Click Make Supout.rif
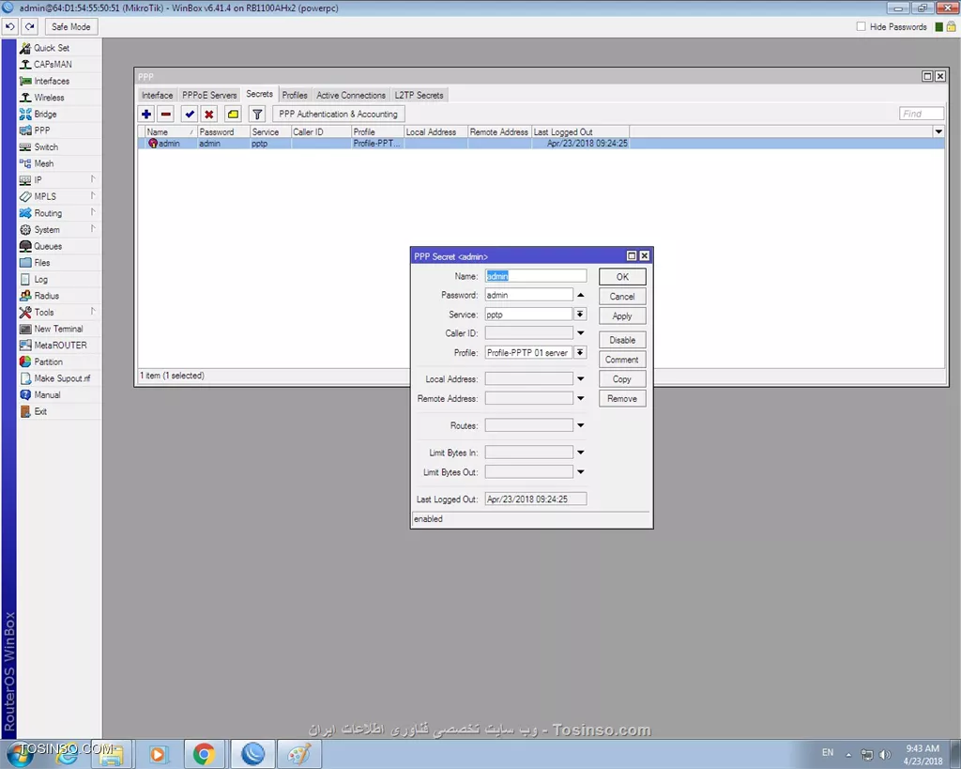The image size is (961, 769). (59, 378)
